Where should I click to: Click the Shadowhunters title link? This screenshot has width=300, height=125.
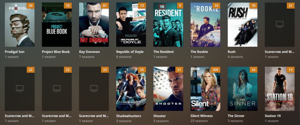click(129, 116)
